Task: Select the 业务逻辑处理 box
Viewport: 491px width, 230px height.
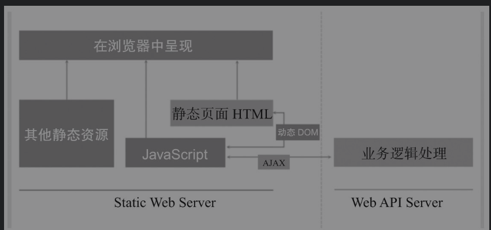Action: [403, 153]
